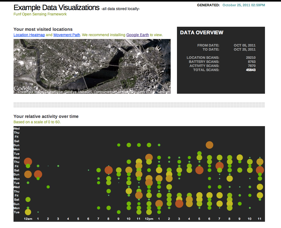Select the large orange bubble in the 6pm column
Image resolution: width=281 pixels, height=228 pixels.
click(209, 145)
